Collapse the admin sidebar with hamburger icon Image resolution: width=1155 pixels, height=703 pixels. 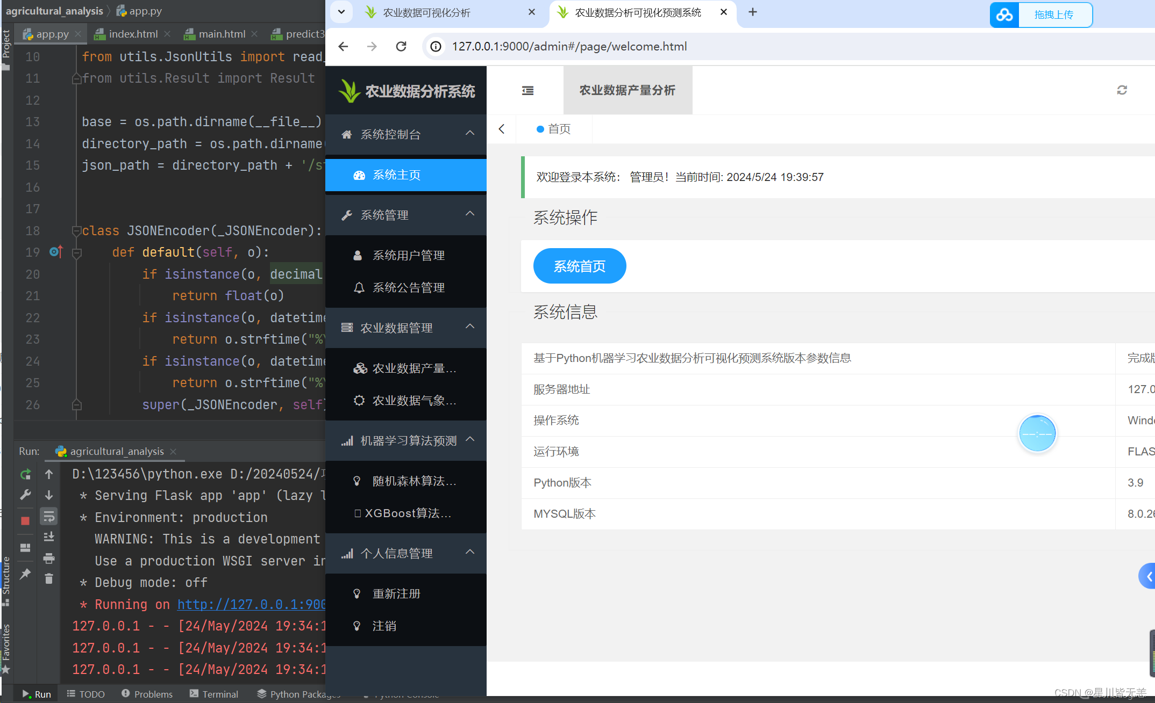coord(527,90)
